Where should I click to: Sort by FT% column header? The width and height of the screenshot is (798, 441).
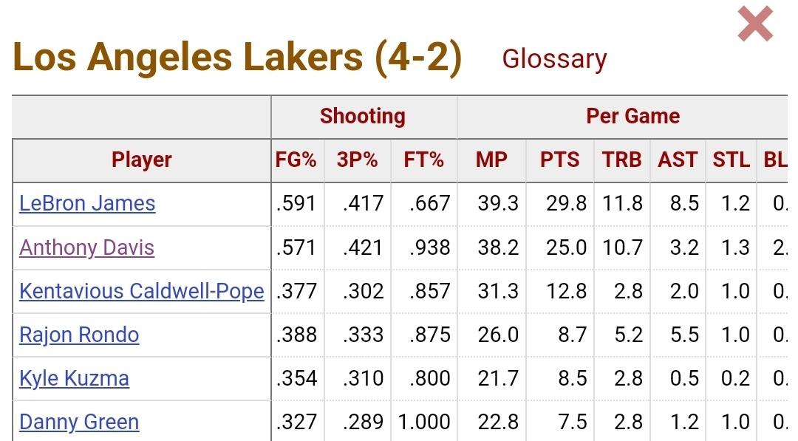pyautogui.click(x=423, y=160)
